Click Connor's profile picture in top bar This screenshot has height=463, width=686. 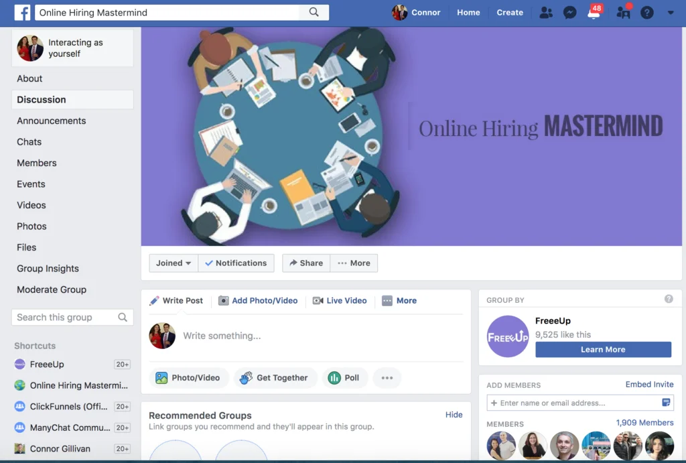pyautogui.click(x=399, y=12)
